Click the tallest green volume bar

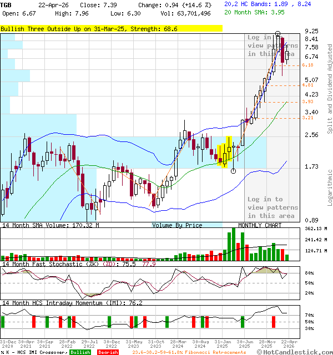(x=233, y=244)
